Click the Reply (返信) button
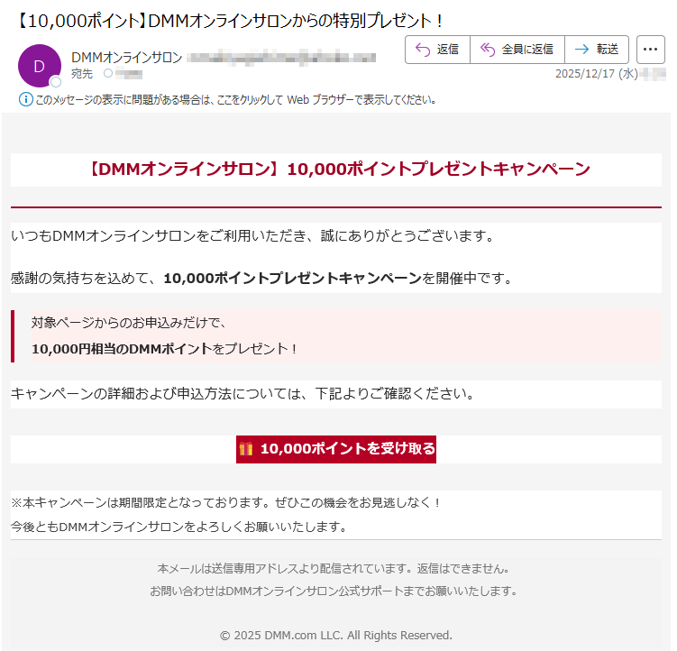Image resolution: width=677 pixels, height=651 pixels. 437,50
